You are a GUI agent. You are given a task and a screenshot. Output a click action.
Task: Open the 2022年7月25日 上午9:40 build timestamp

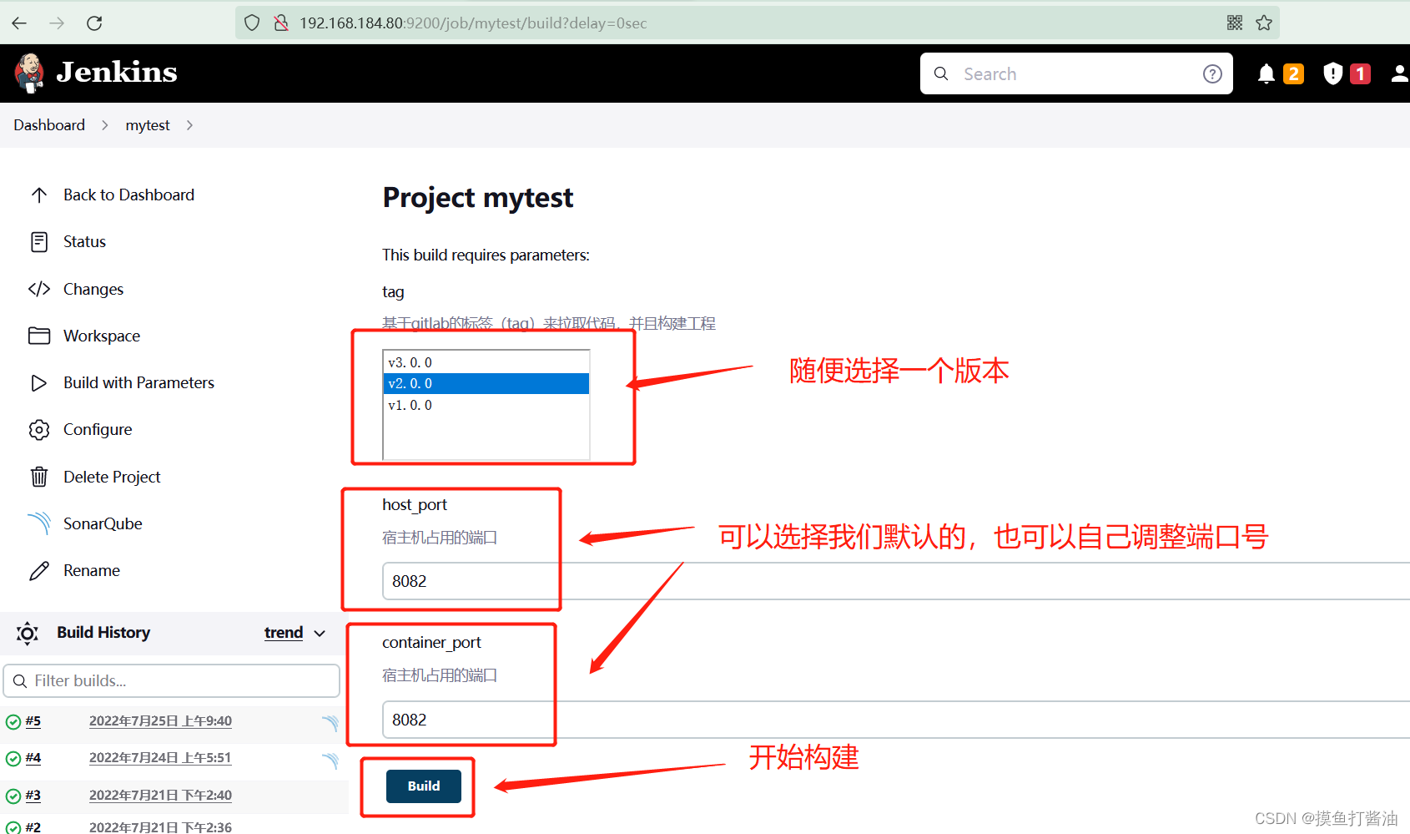(160, 721)
